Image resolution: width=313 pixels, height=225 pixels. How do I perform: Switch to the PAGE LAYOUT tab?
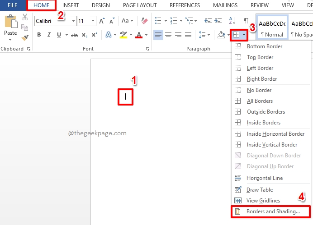pyautogui.click(x=140, y=5)
